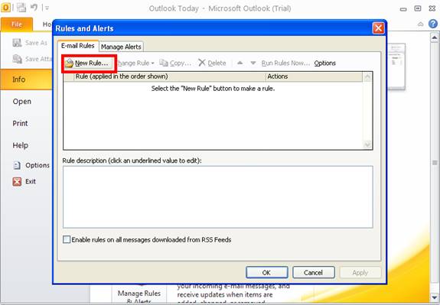Click the Rule column header
This screenshot has height=305, width=440.
170,76
